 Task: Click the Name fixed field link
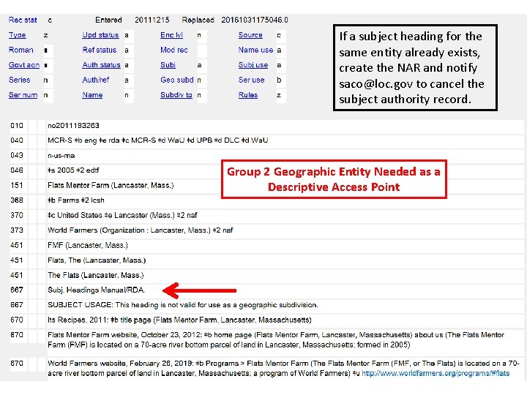tap(92, 95)
